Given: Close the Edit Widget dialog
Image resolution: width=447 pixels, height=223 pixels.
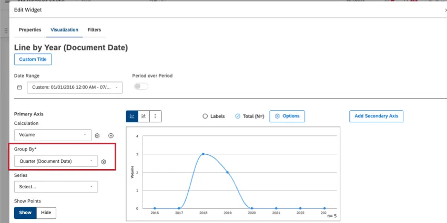Looking at the screenshot, I should [x=444, y=10].
